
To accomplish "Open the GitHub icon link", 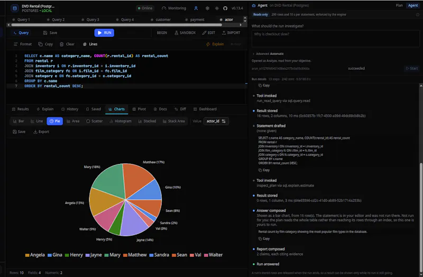I will (x=225, y=8).
